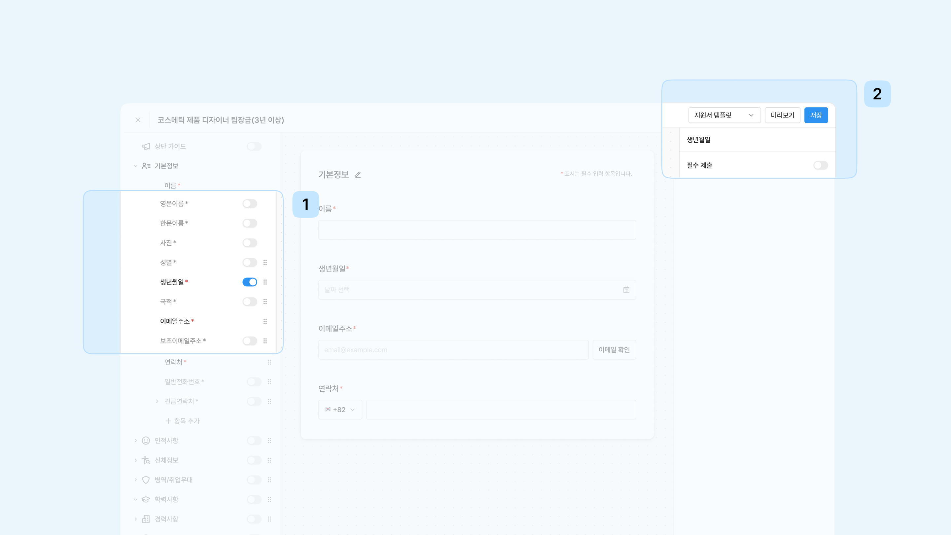Enable the 보조이메일주소 field switch
This screenshot has height=535, width=951.
250,341
